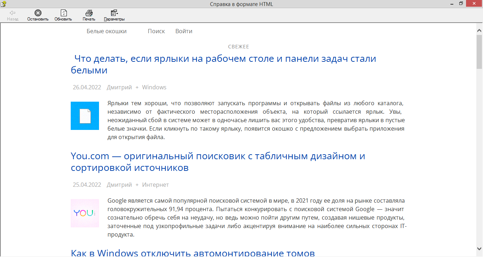
Task: Click the scrollbar up arrow
Action: point(479,31)
